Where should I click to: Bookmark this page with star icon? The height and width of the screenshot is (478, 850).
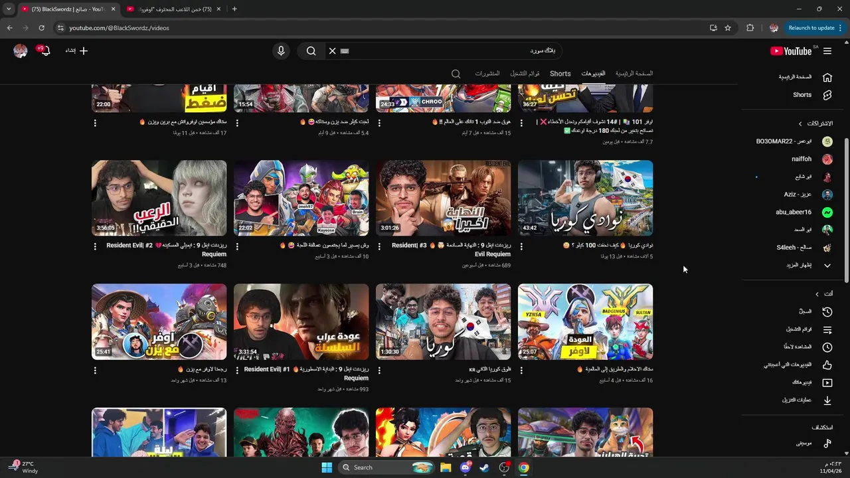coord(728,28)
